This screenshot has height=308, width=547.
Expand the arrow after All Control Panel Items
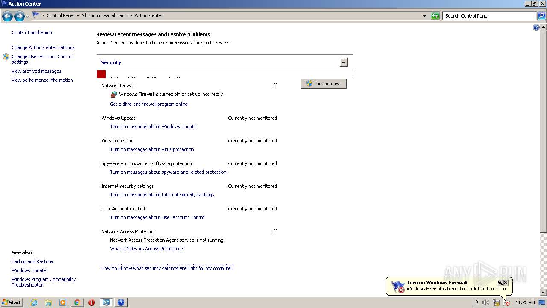click(x=131, y=16)
